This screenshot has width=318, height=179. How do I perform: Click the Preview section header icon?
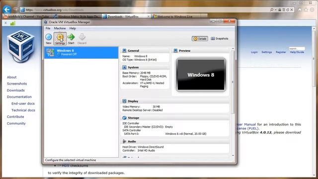coord(175,51)
